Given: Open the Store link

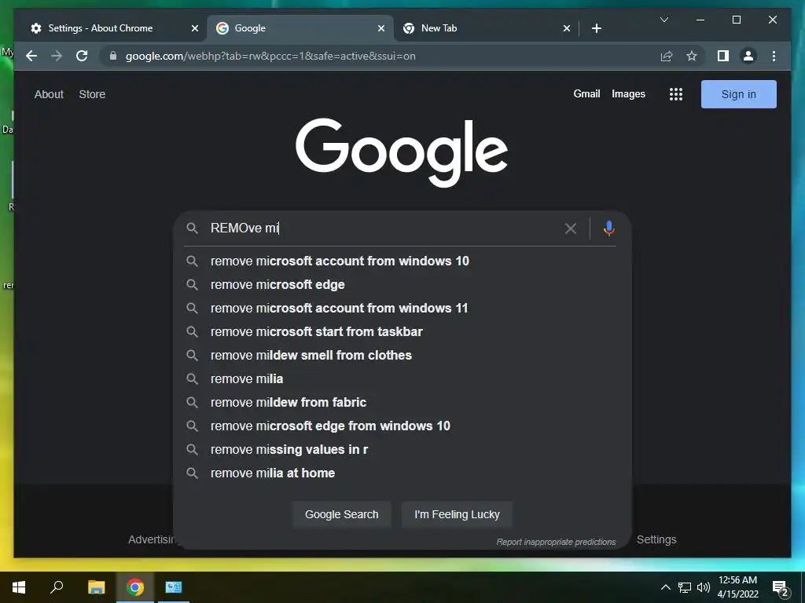Looking at the screenshot, I should (93, 94).
